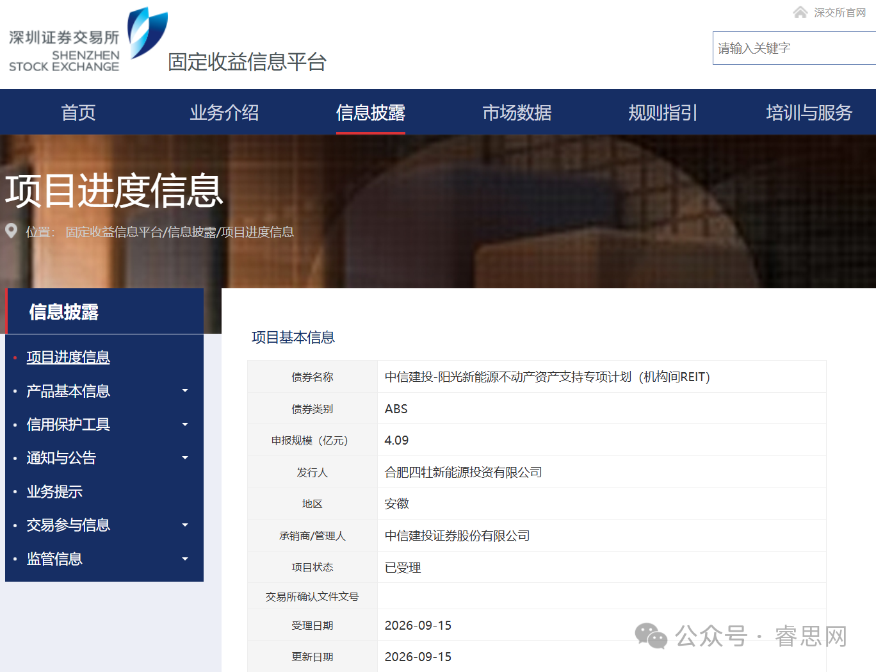Select the 信息披露 navigation tab
876x672 pixels.
point(371,113)
